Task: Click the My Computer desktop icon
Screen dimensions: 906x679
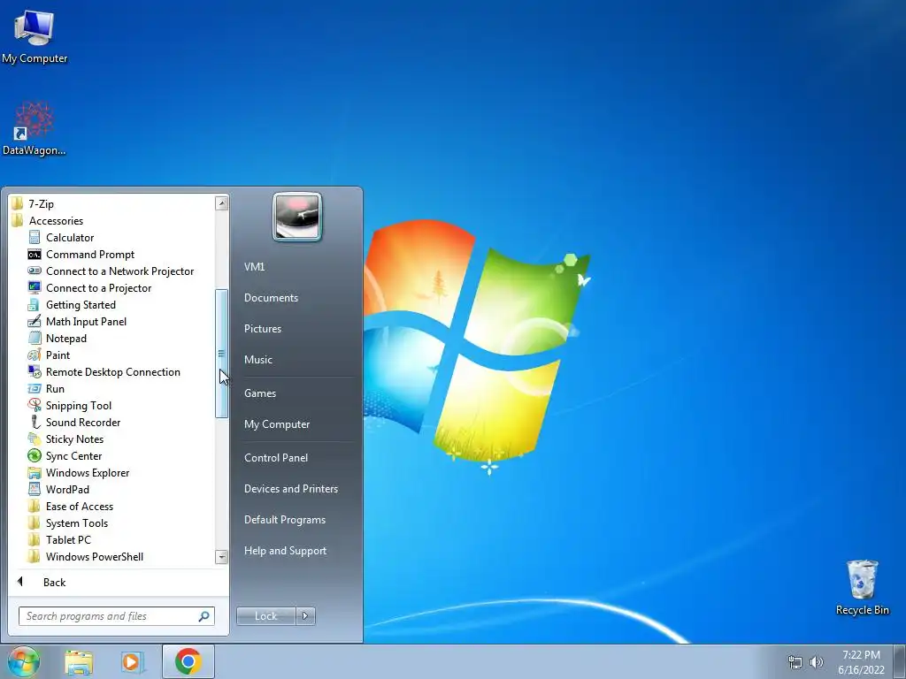Action: pyautogui.click(x=35, y=35)
